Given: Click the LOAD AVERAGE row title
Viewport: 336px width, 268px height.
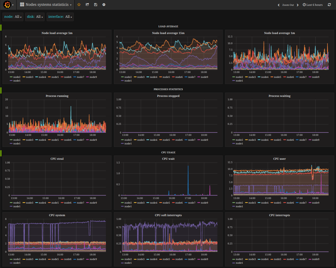Looking at the screenshot, I should [168, 26].
